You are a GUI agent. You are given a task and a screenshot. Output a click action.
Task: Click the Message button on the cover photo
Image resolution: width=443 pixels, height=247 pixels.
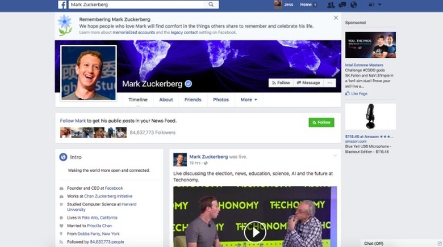tap(308, 83)
